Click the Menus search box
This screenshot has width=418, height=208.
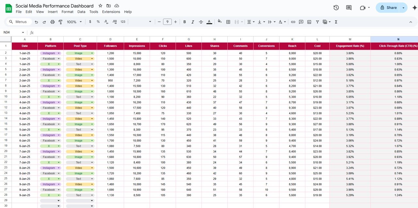(x=19, y=22)
